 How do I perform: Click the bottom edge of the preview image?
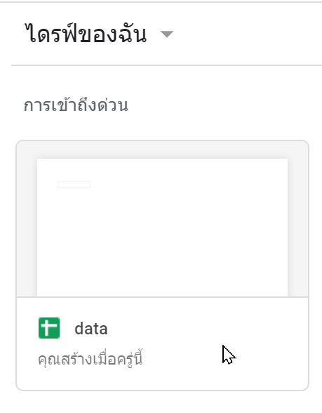coord(162,296)
